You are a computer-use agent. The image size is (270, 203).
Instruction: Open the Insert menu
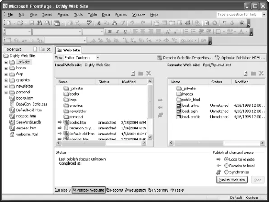pos(47,15)
